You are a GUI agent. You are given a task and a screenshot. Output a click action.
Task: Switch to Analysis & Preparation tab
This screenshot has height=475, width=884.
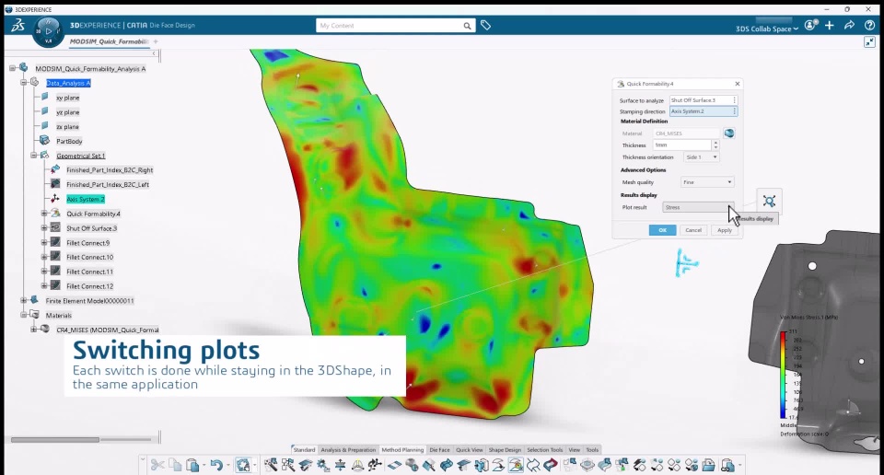(x=348, y=449)
